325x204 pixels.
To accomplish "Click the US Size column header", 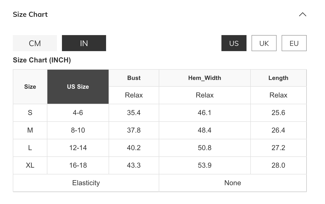I will coord(78,87).
